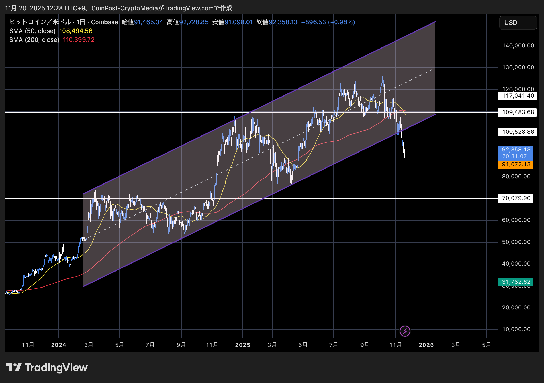The image size is (544, 383).
Task: Click the blue 92,358.13 current price label
Action: point(516,150)
